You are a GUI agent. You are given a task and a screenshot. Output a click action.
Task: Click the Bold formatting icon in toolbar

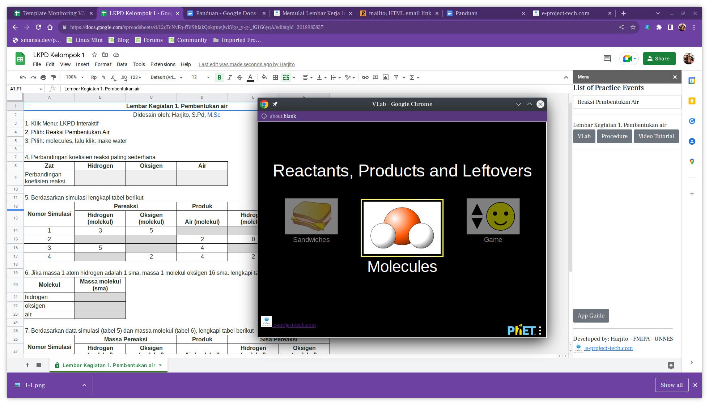tap(219, 77)
